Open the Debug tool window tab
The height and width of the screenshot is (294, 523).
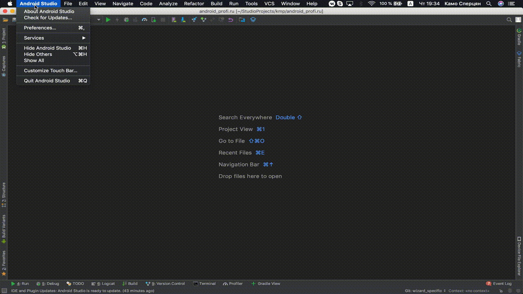pyautogui.click(x=48, y=283)
